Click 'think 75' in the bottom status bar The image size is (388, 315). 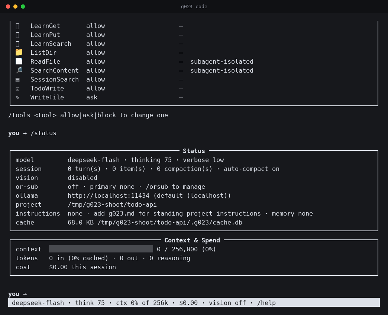click(x=90, y=303)
